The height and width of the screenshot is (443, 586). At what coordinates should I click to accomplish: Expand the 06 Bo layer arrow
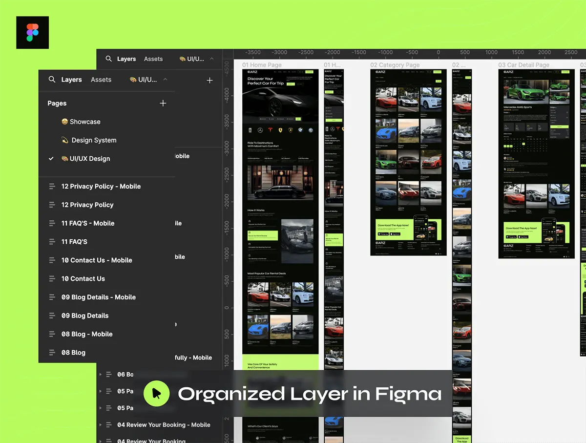click(x=101, y=375)
